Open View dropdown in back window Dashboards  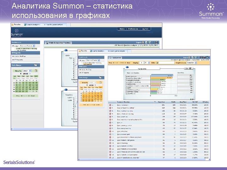pyautogui.click(x=27, y=46)
